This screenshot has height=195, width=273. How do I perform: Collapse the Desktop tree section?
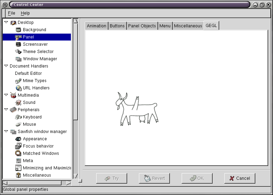coord(6,22)
